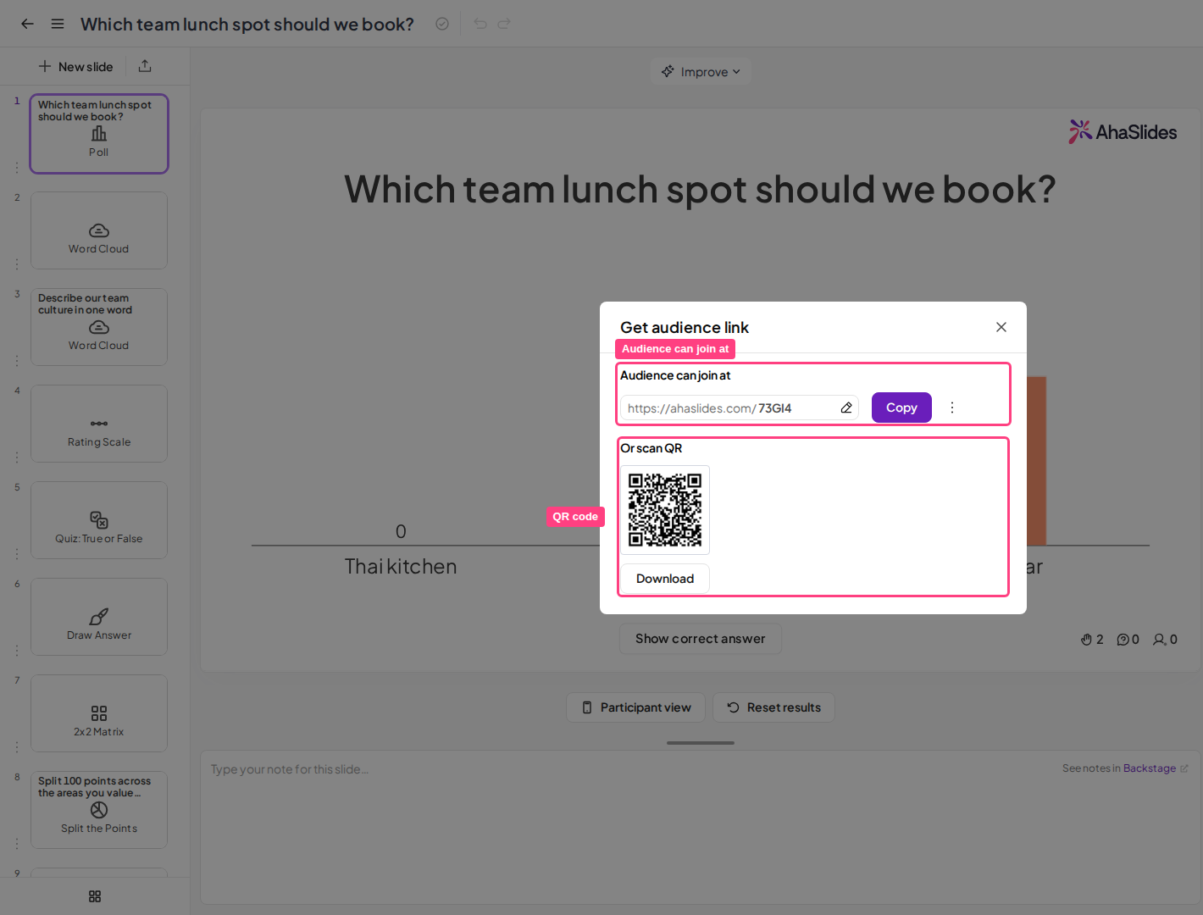Open the Quiz: True or False slide

coord(99,520)
